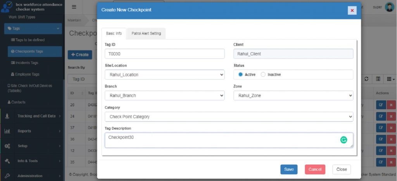Screen dimensions: 397x181
Task: Click the hamburger menu icon in header
Action: [x=74, y=7]
